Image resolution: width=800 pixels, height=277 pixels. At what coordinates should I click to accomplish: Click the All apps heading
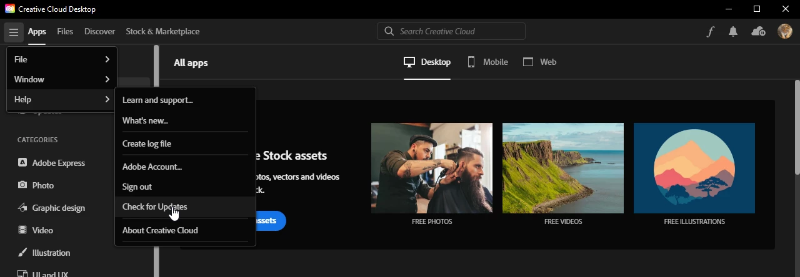coord(191,63)
